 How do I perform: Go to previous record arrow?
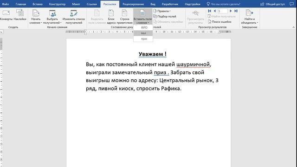(x=214, y=11)
